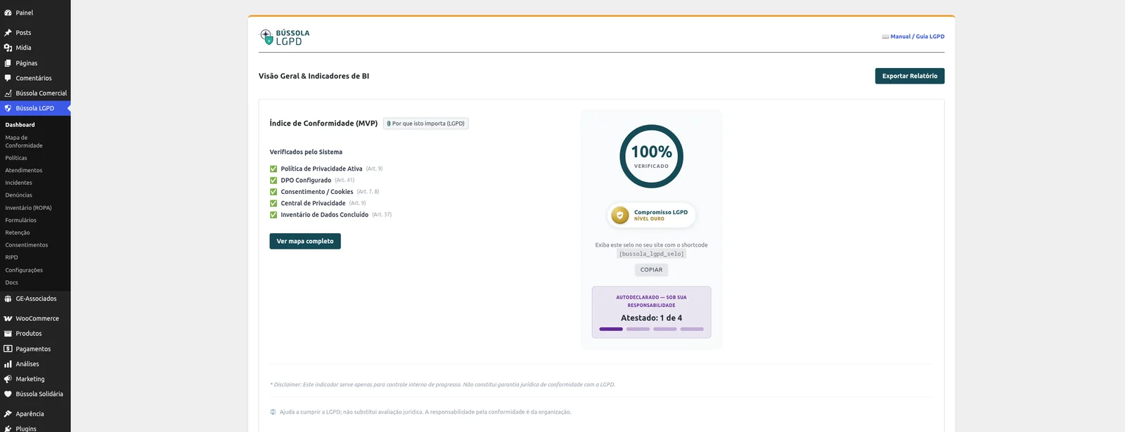Click the Aparência paintbrush icon
Screen dimensions: 1125x432
click(x=8, y=414)
